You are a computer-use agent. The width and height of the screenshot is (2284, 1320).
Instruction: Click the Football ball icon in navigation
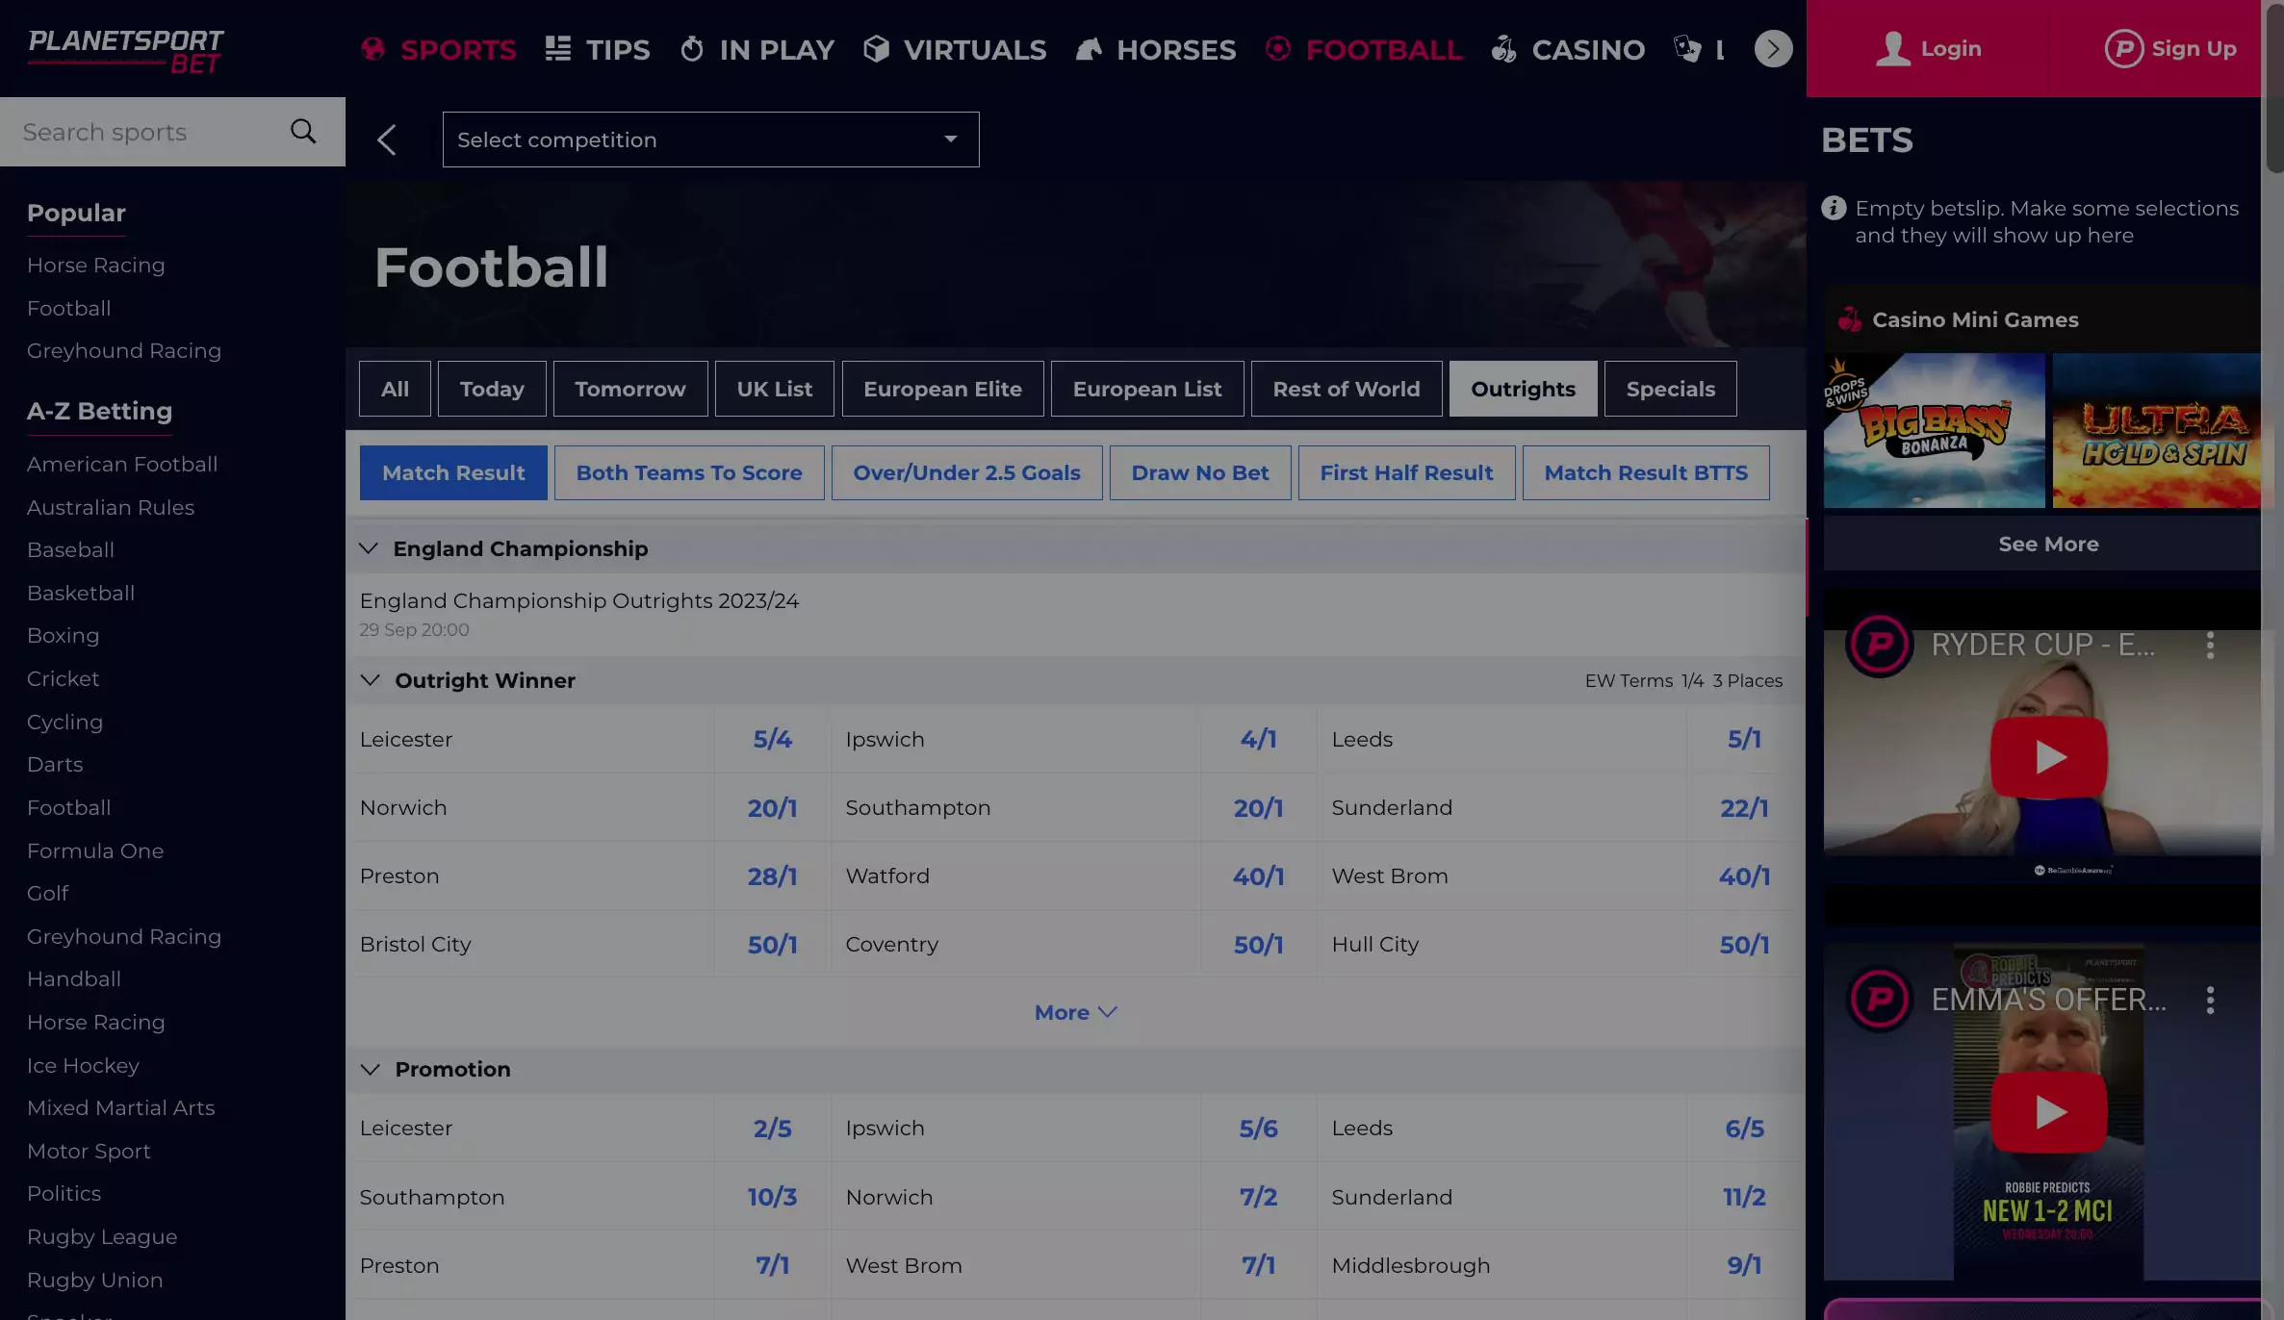tap(1277, 49)
